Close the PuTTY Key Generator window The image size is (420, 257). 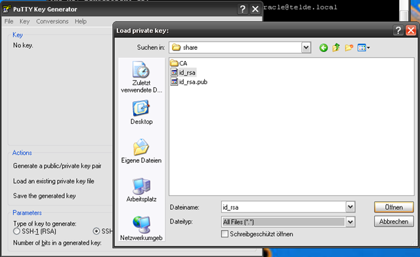[x=255, y=9]
